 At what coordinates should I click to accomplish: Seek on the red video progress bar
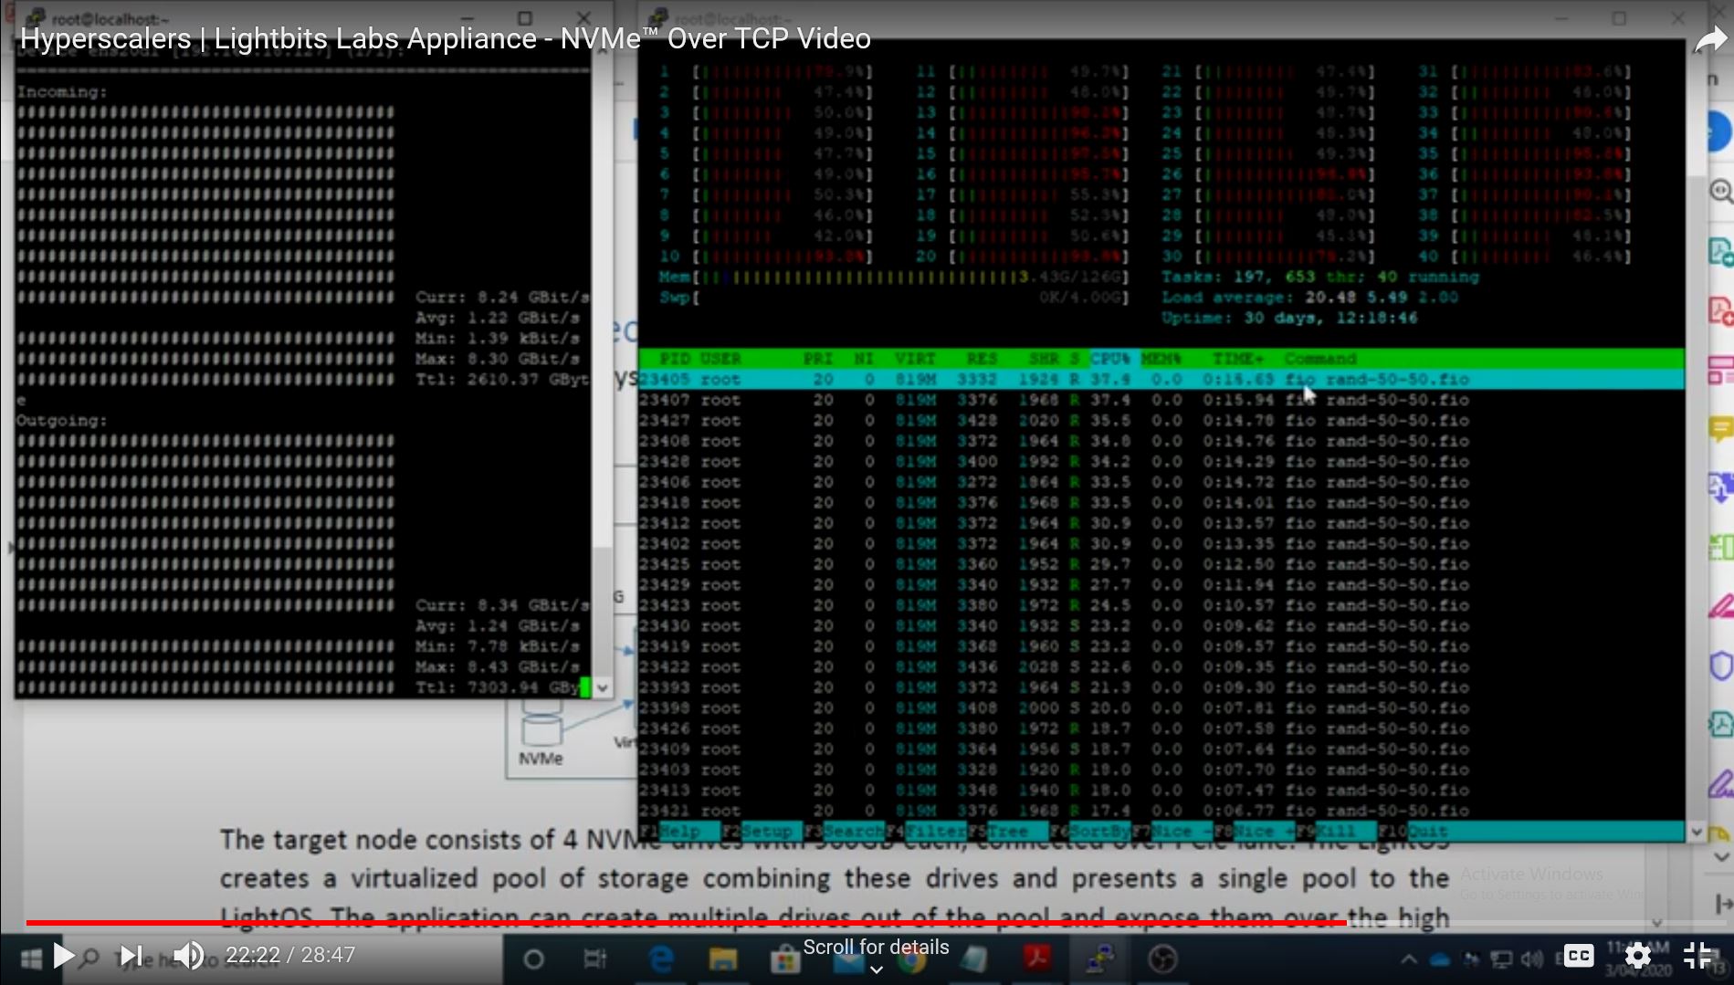tap(685, 923)
